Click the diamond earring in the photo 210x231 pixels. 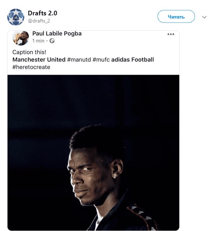pyautogui.click(x=115, y=176)
